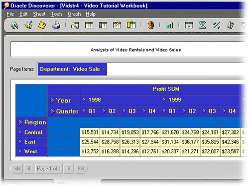Viewport: 248px width, 186px height.
Task: Select cell $28,758 in East row
Action: (110, 142)
